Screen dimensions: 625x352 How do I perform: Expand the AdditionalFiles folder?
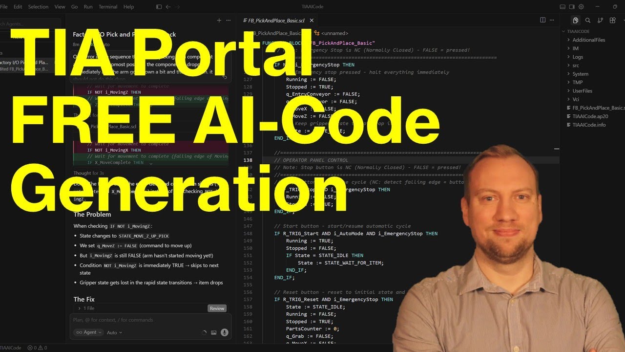(589, 40)
